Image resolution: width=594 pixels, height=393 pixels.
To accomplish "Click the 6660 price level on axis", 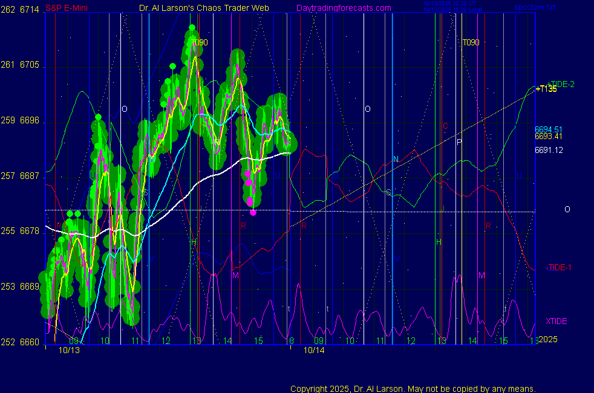I will coord(30,342).
